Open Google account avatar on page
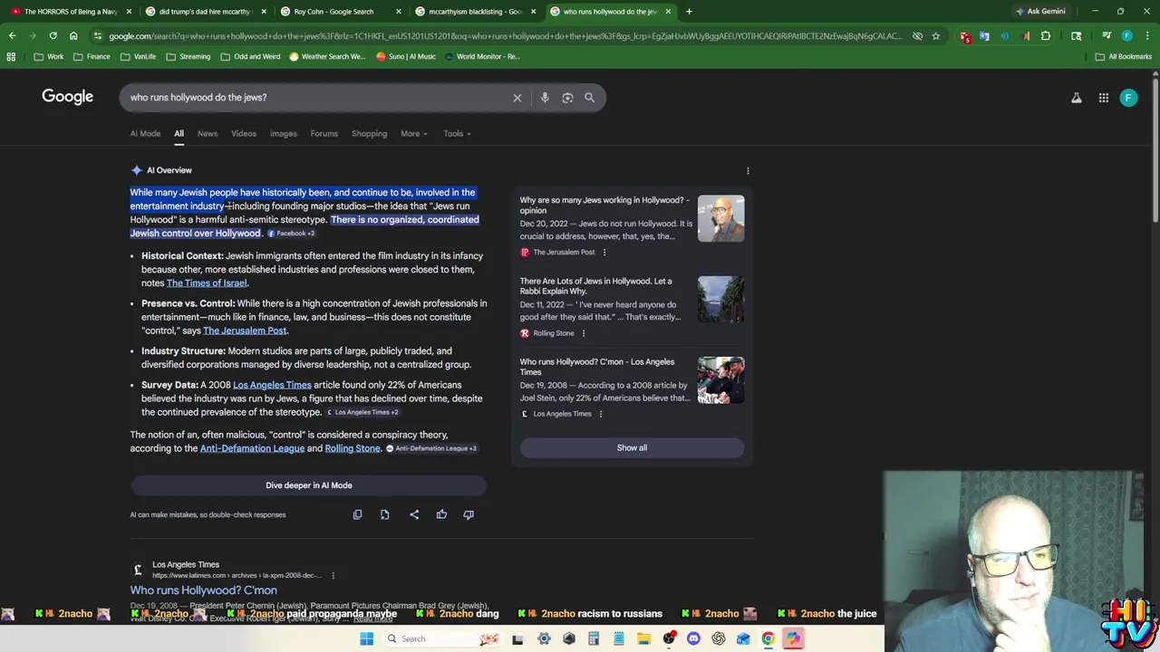 click(x=1128, y=98)
